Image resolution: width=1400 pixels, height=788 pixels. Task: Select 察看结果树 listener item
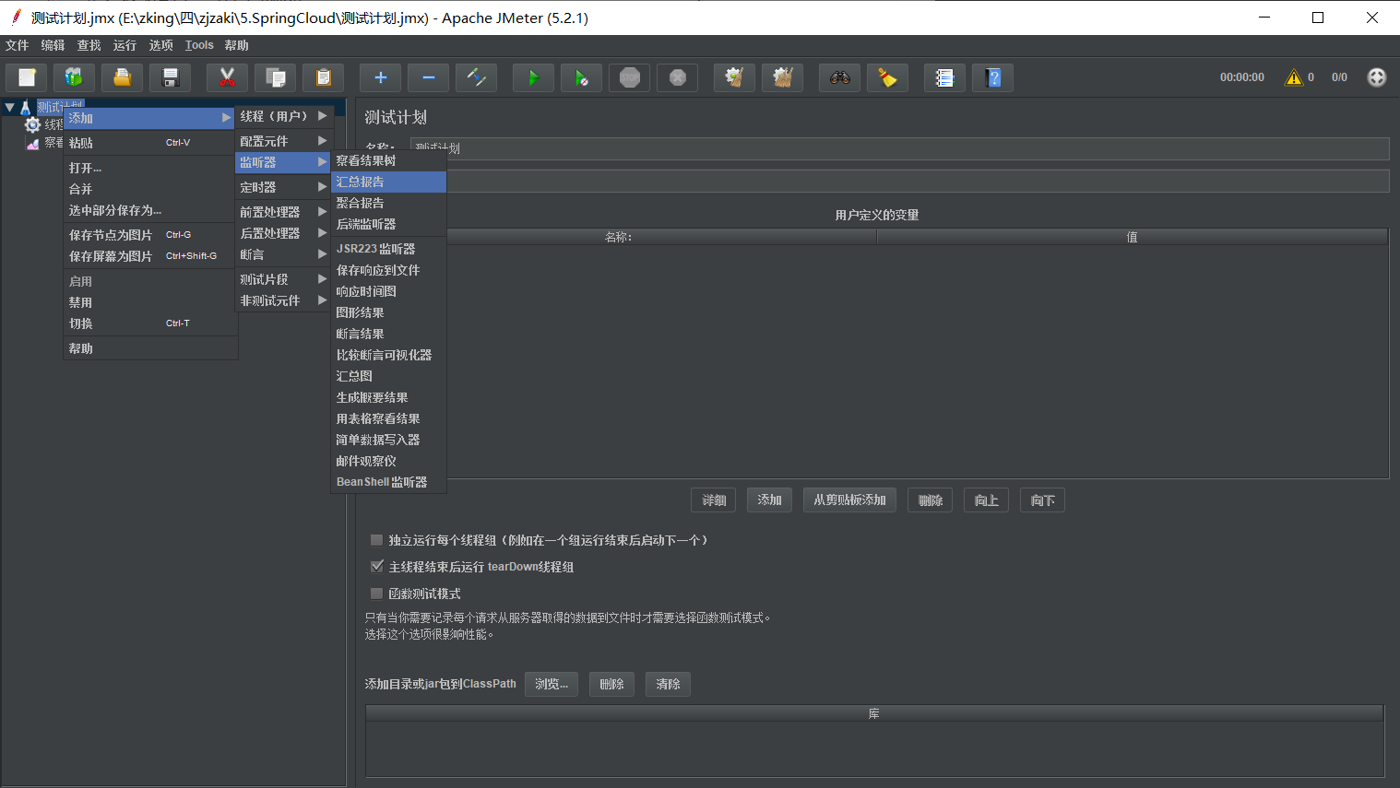[x=388, y=160]
